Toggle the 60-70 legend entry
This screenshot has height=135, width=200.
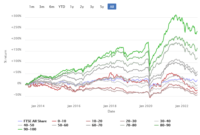94,125
